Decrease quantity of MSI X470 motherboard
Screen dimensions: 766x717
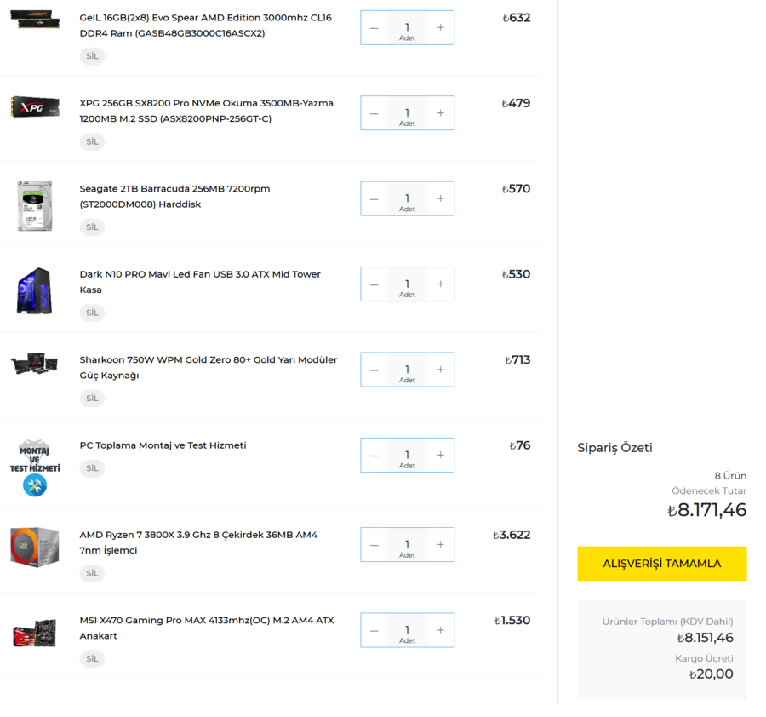(374, 630)
